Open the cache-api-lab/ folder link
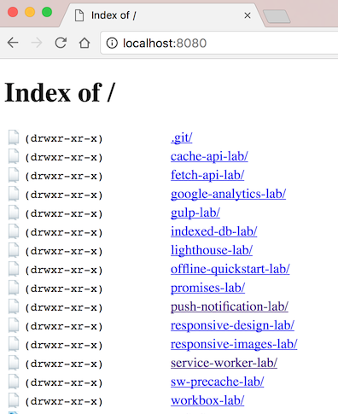This screenshot has width=338, height=414. pos(209,156)
